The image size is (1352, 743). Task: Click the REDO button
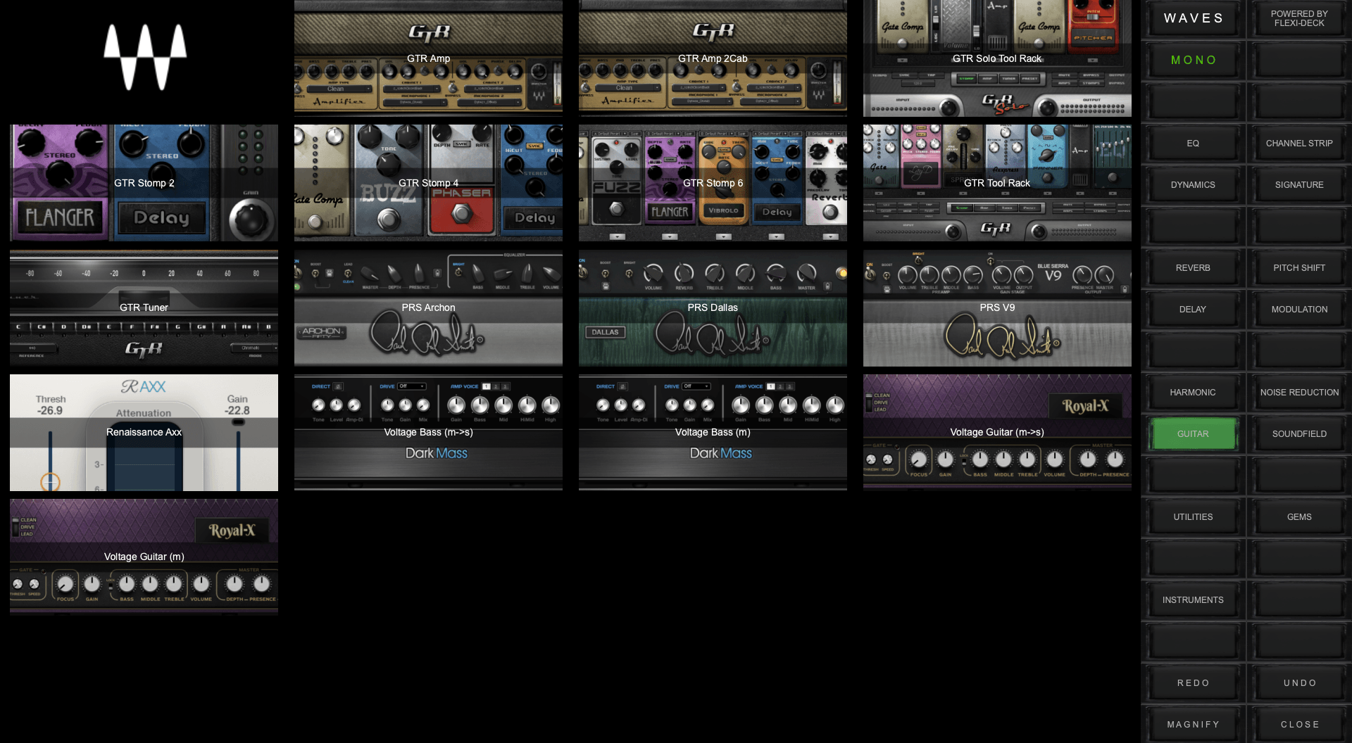(1193, 682)
